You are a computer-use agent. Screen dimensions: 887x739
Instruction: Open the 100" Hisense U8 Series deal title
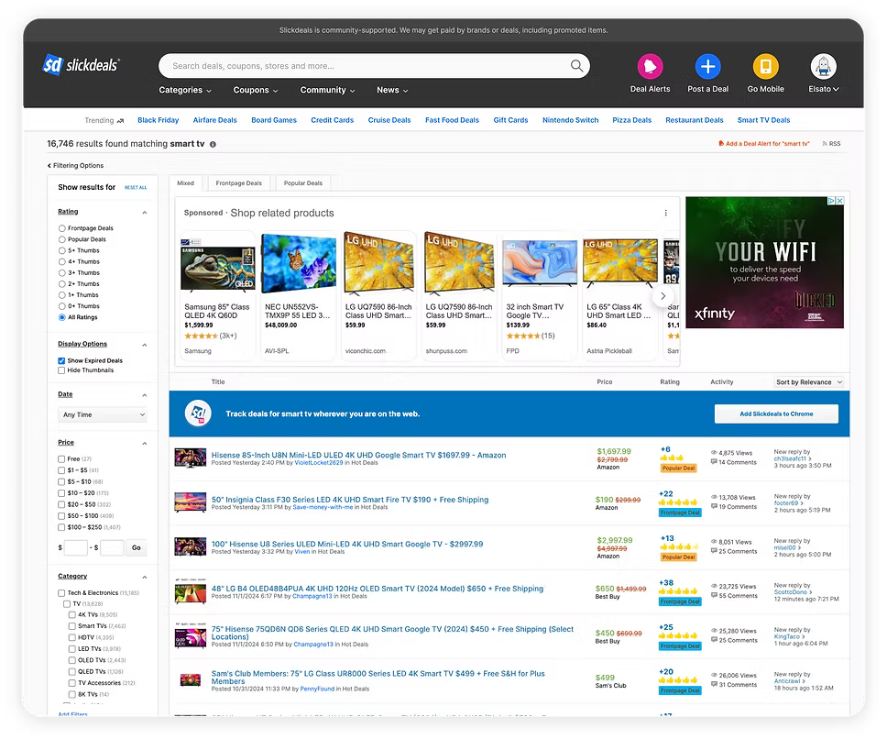pos(347,545)
